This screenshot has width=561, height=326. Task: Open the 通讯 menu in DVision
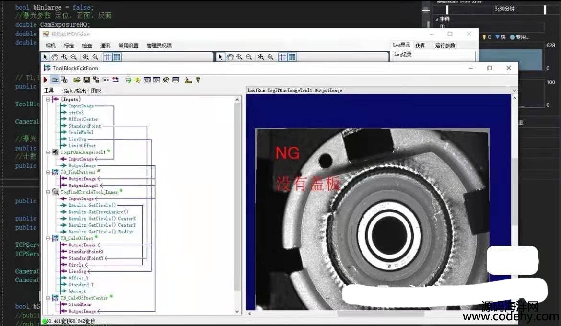pos(105,46)
